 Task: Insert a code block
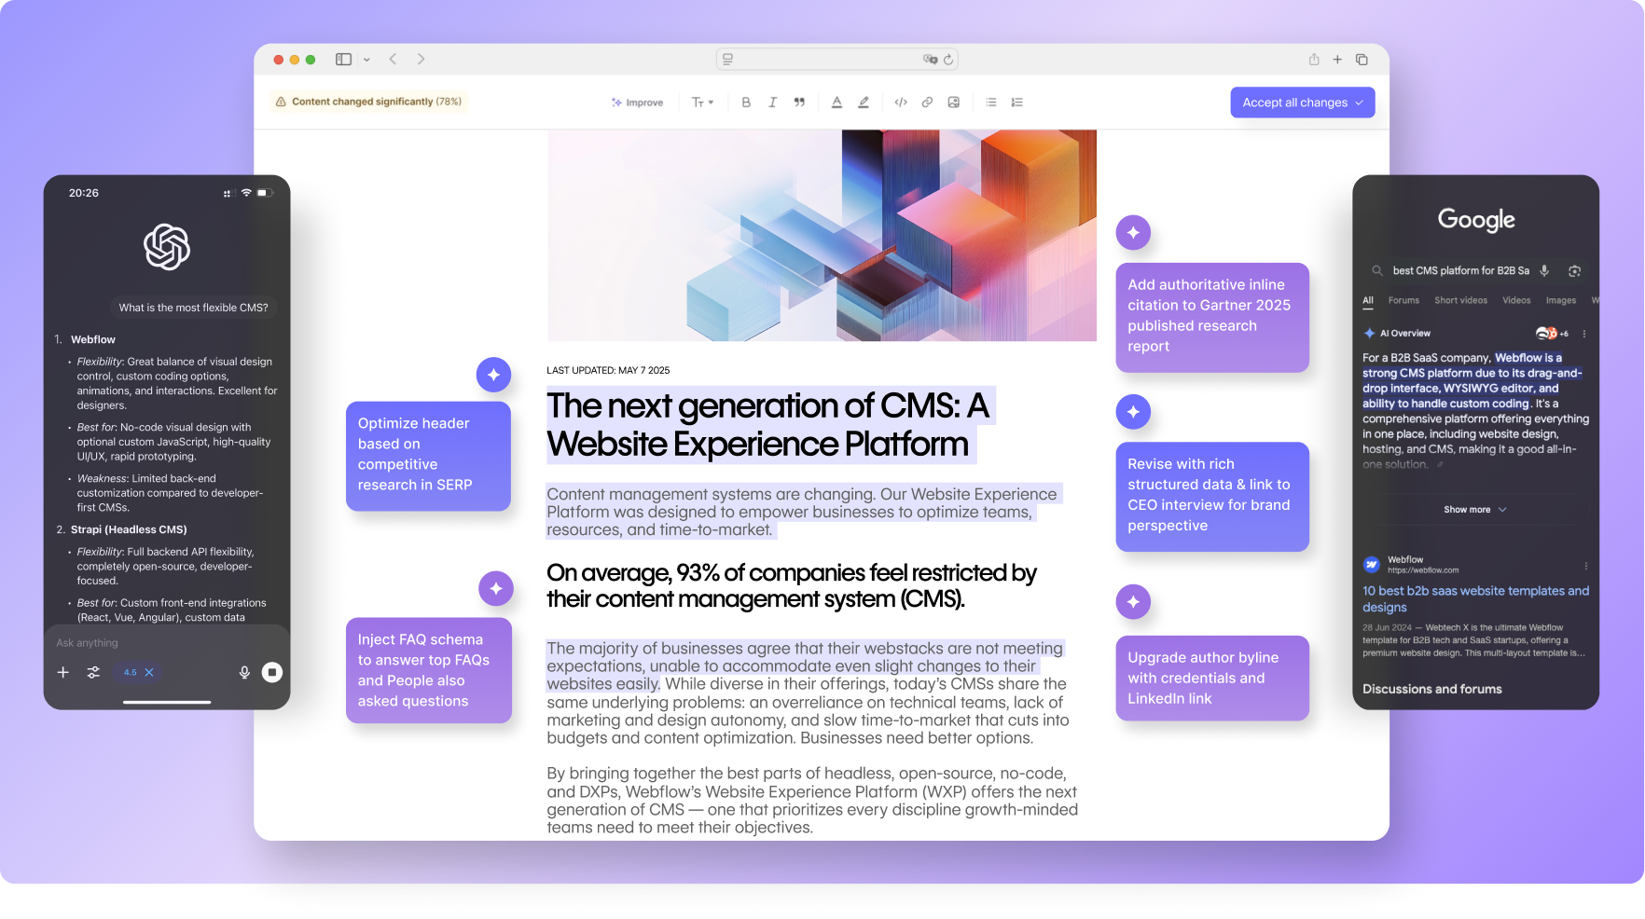(901, 103)
